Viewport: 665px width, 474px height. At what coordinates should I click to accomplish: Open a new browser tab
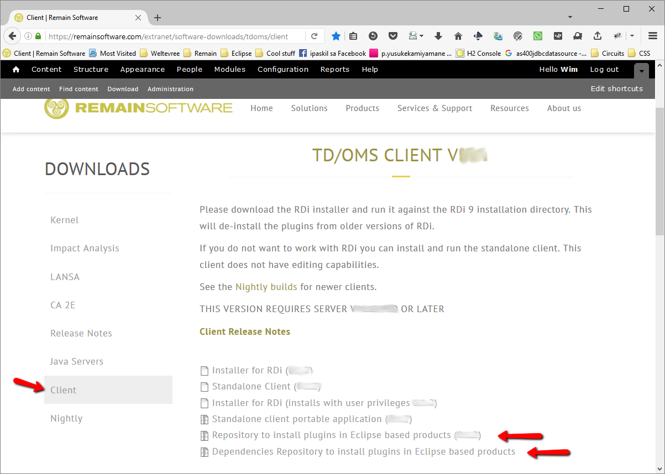[158, 18]
